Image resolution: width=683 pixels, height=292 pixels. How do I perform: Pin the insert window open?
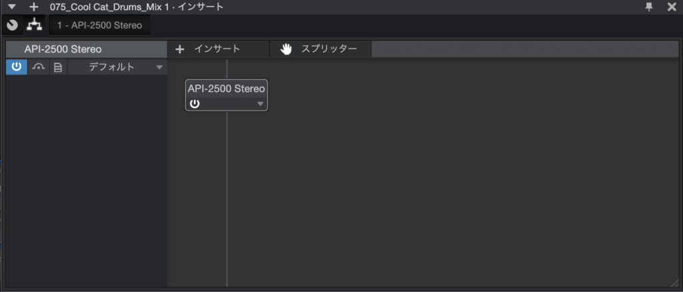point(649,7)
